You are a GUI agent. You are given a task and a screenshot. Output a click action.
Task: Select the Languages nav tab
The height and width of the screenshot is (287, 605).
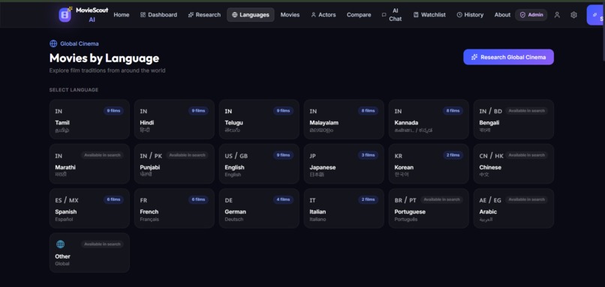tap(251, 15)
